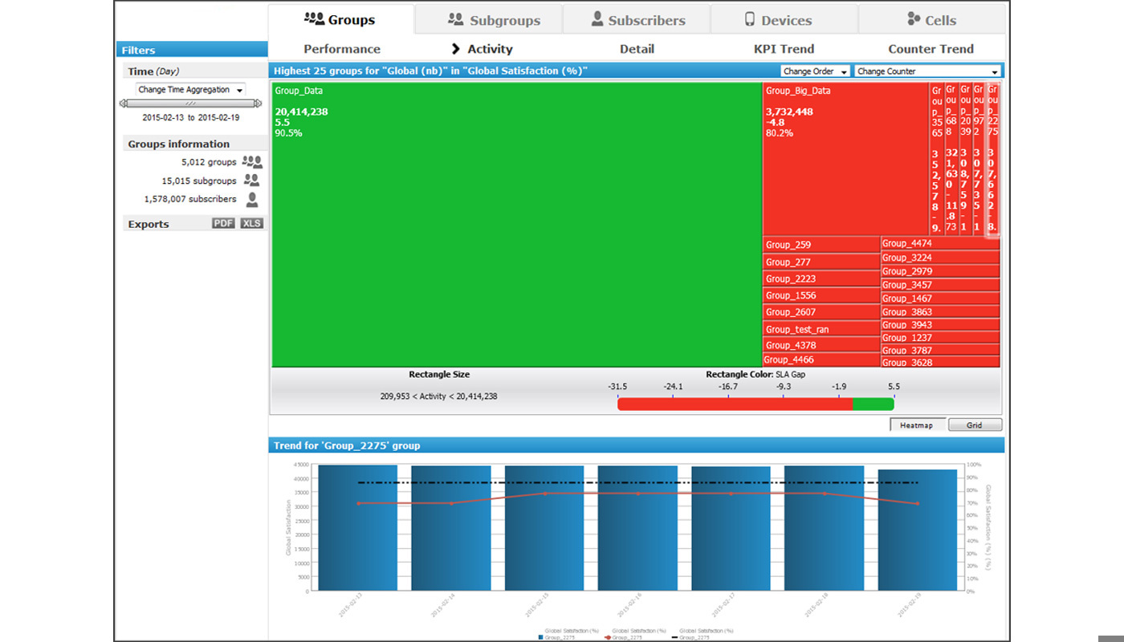This screenshot has height=642, width=1124.
Task: Click the Subscribers tab person icon
Action: pyautogui.click(x=597, y=18)
